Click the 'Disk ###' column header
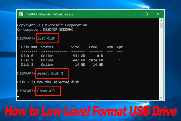This screenshot has width=181, height=121. pos(29,47)
